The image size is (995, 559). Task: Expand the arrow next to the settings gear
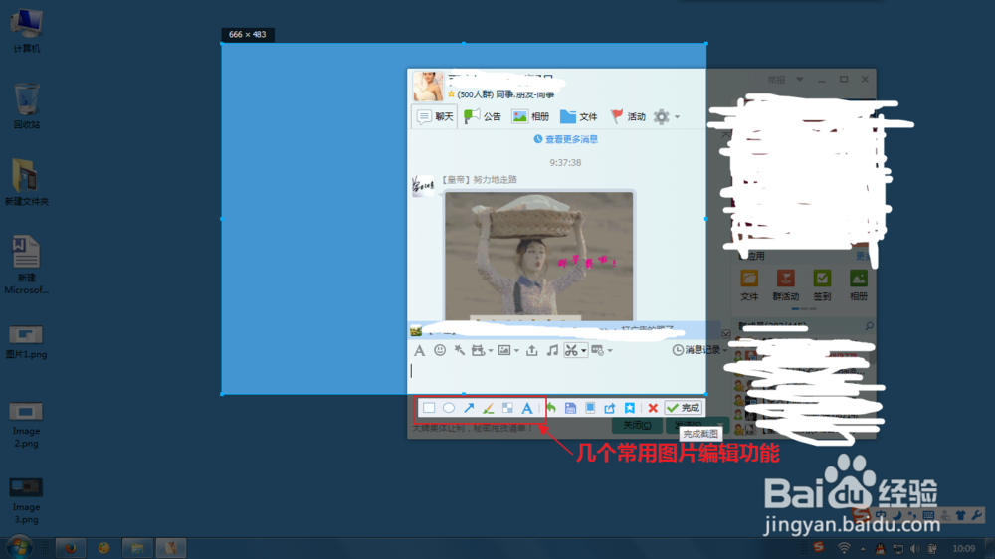677,117
